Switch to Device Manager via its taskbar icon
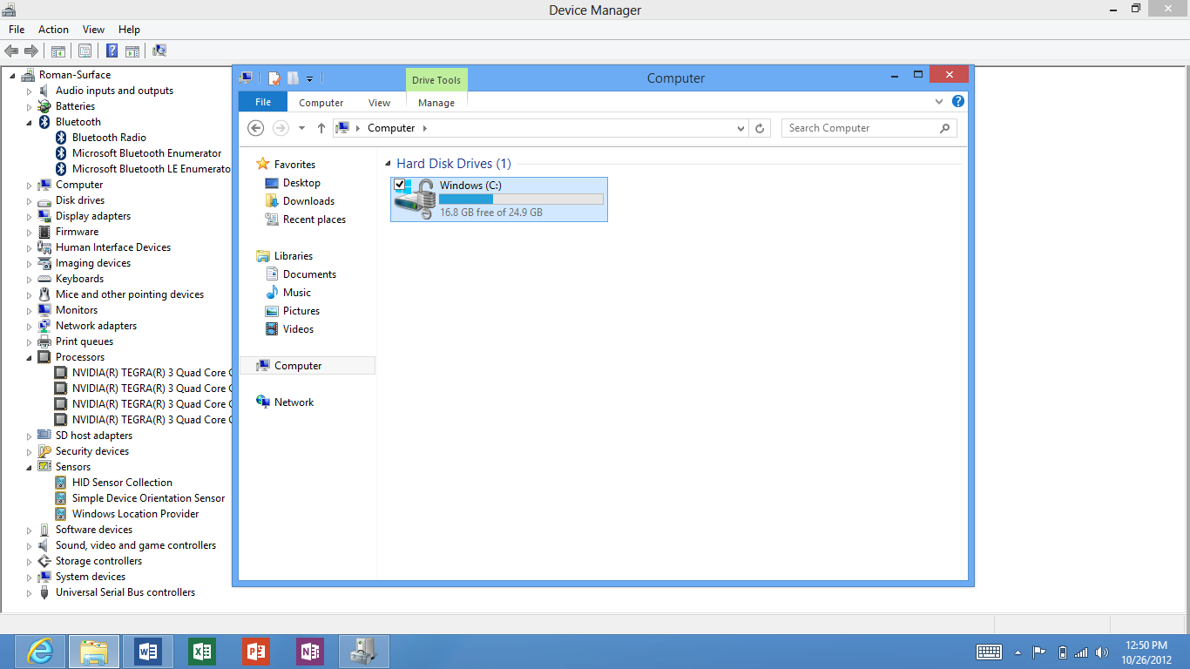Viewport: 1190px width, 669px height. click(x=364, y=652)
